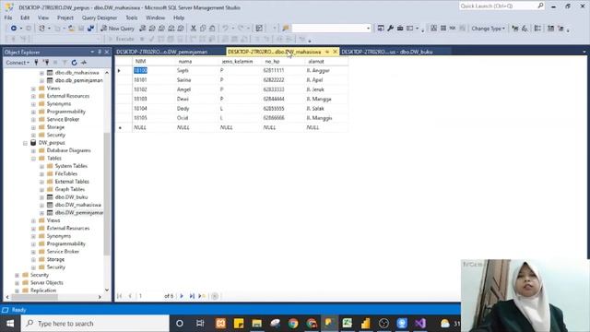Expand the Server Objects node
Viewport: 590px width, 332px height.
tap(17, 283)
